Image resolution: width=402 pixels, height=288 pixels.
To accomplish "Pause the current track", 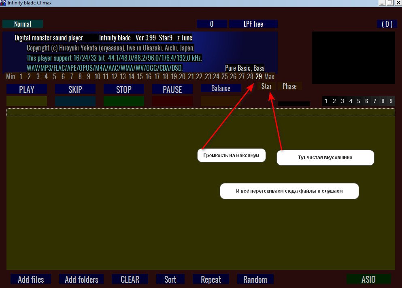I will pos(172,90).
